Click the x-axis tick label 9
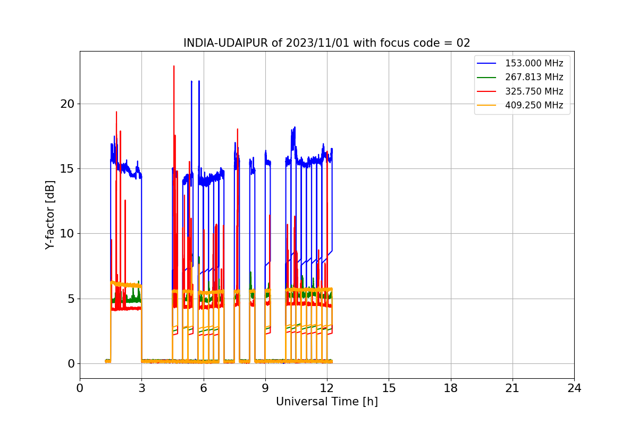The height and width of the screenshot is (425, 638). [265, 388]
